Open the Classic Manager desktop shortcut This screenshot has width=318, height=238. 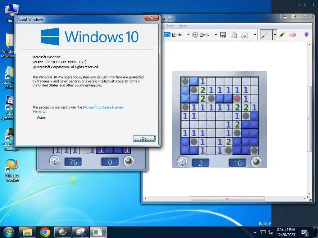coord(10,139)
